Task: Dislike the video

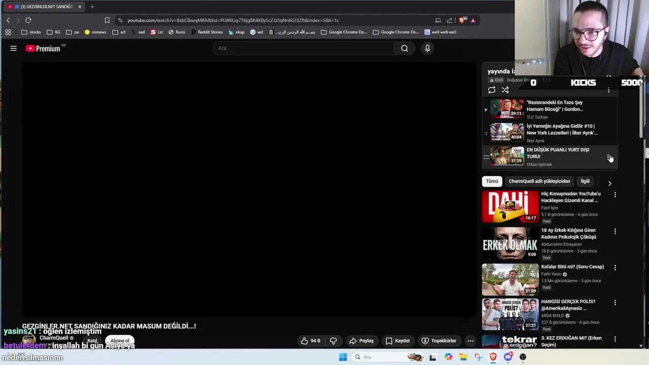Action: 334,341
